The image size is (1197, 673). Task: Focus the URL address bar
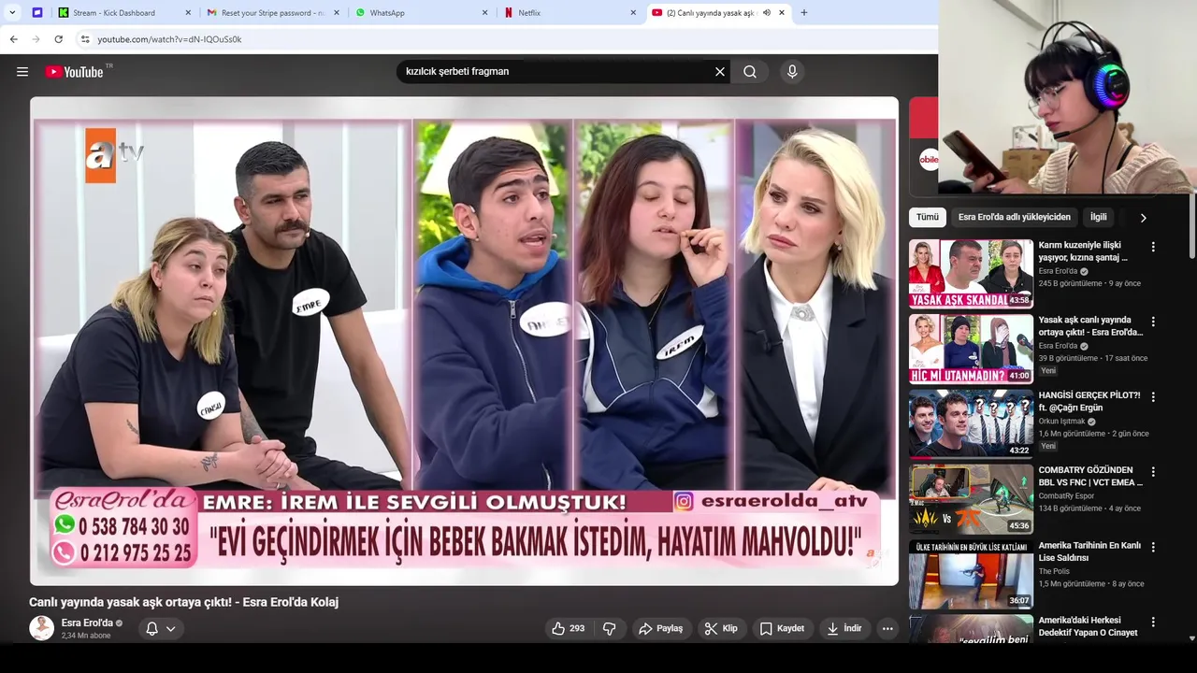click(505, 39)
